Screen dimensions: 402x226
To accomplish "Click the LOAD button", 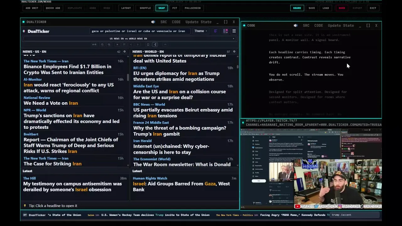I will click(x=326, y=8).
